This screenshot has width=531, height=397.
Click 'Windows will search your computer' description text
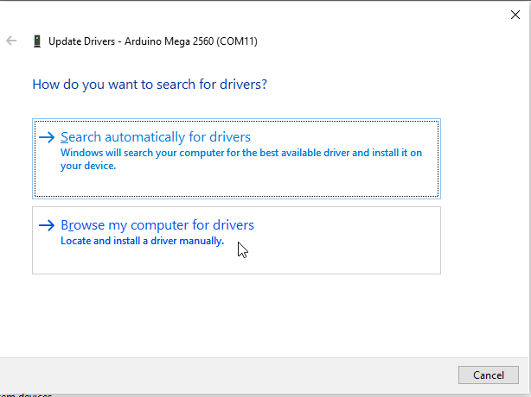click(241, 159)
